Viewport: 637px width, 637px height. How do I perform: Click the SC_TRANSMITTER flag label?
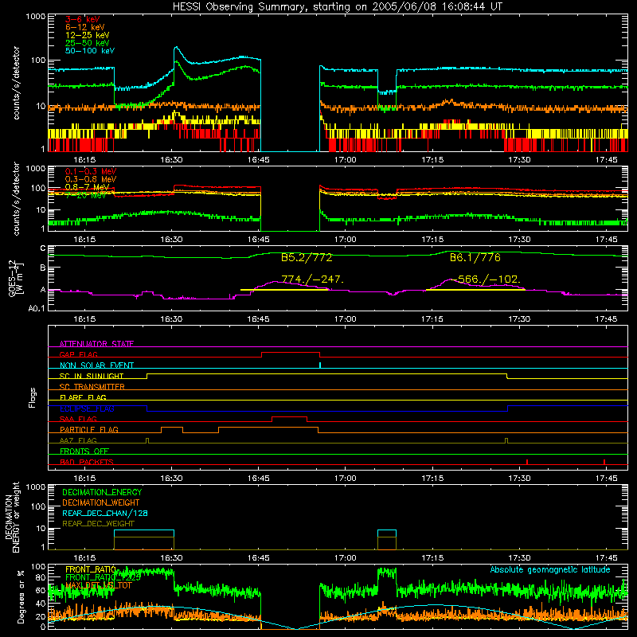pyautogui.click(x=92, y=386)
